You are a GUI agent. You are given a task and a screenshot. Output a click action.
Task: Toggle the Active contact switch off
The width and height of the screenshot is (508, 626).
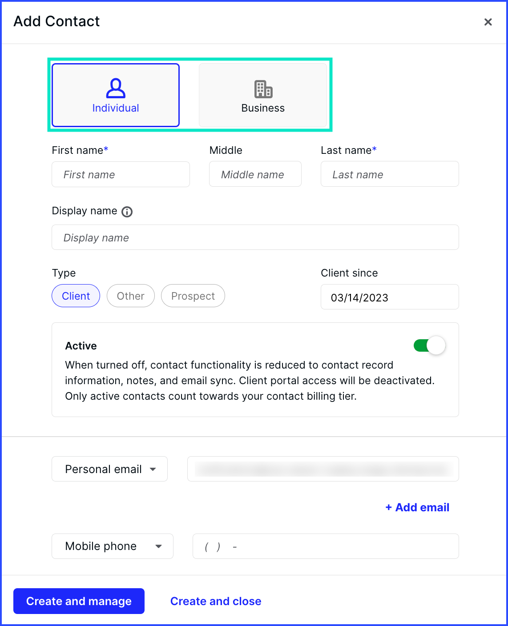click(x=429, y=345)
